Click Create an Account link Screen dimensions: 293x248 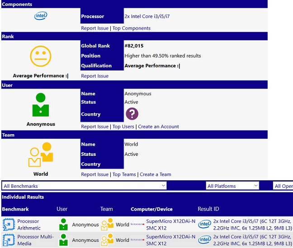[x=158, y=126]
